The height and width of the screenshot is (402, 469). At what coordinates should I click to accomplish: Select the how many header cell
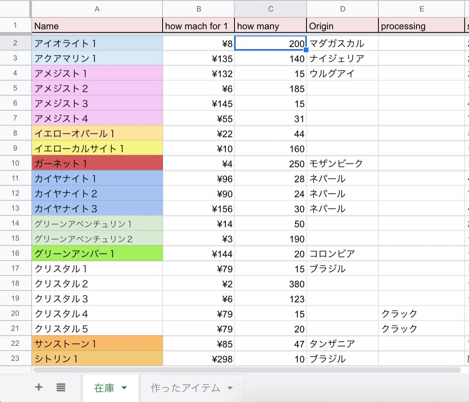(x=270, y=26)
